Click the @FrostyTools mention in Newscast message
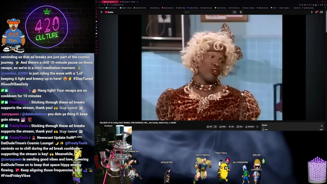 click(x=76, y=143)
